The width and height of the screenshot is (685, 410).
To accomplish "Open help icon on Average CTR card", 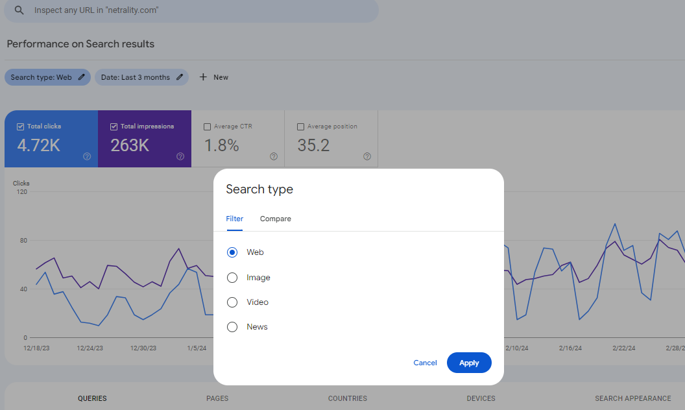I will [274, 156].
